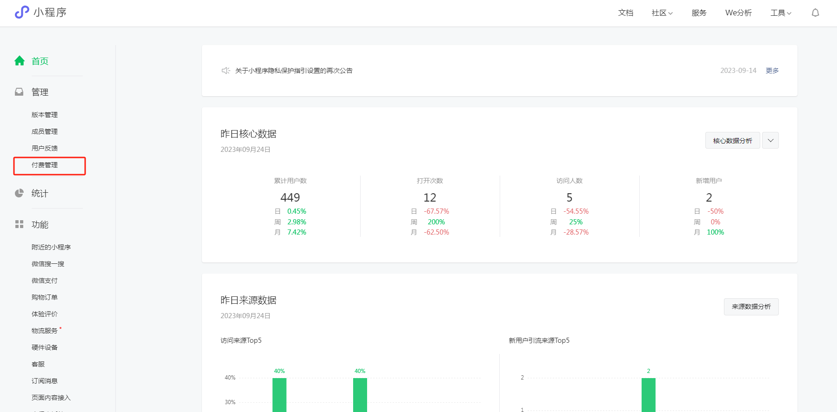Open the dropdown arrow beside 核心数据分析
The height and width of the screenshot is (412, 837).
[770, 140]
